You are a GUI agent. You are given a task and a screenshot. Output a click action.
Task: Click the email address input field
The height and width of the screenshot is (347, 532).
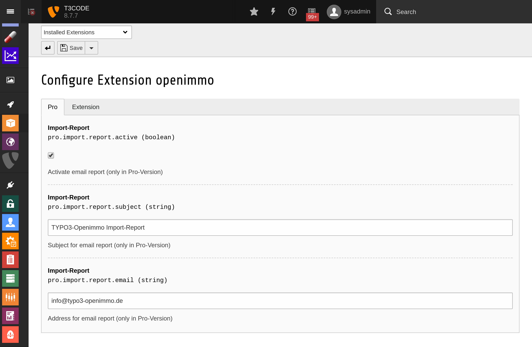coord(280,301)
